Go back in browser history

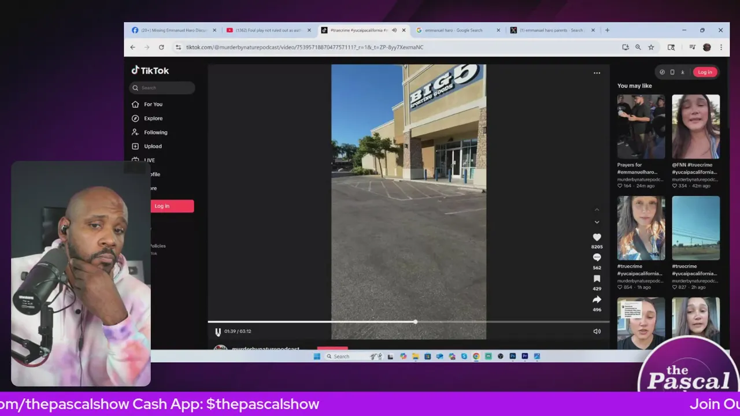[133, 47]
